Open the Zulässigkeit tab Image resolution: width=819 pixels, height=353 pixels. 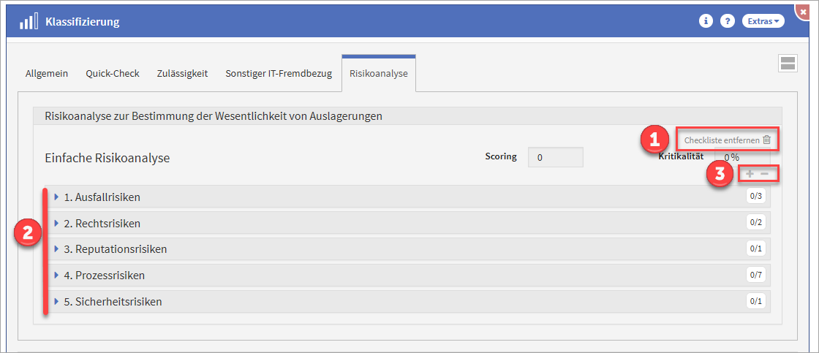pos(182,74)
